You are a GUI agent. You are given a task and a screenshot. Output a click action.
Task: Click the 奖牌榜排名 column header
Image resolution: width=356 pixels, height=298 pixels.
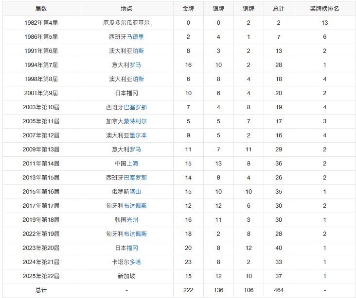(325, 9)
